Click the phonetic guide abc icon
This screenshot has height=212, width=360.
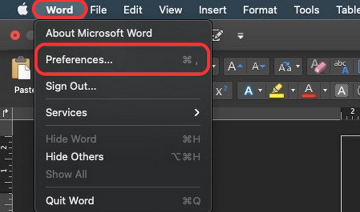coord(341,67)
